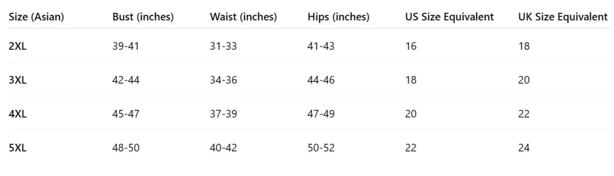614x176 pixels.
Task: Click the 4XL size row label
Action: [18, 114]
